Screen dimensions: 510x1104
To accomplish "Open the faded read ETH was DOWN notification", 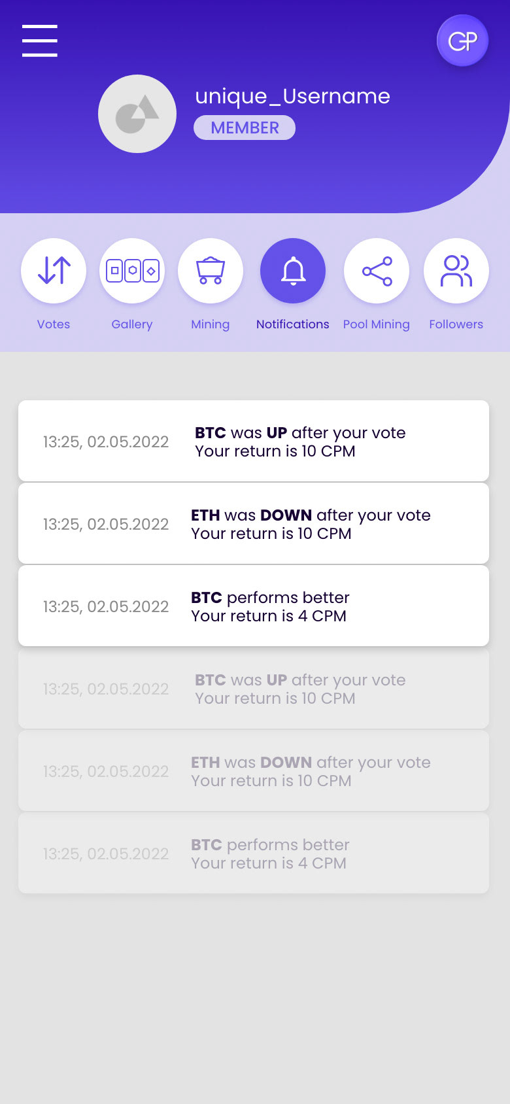I will click(x=254, y=771).
